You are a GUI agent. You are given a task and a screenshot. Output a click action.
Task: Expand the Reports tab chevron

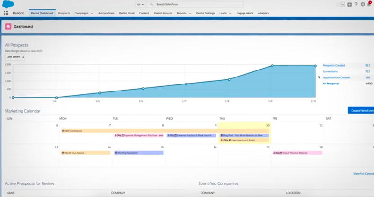click(x=190, y=14)
